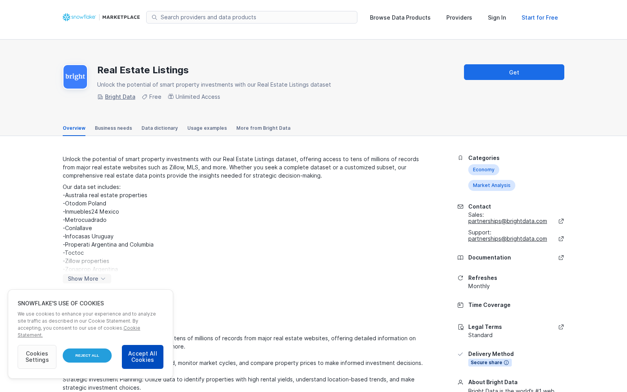627x392 pixels.
Task: Click the Real Estate Listings title
Action: [x=143, y=70]
